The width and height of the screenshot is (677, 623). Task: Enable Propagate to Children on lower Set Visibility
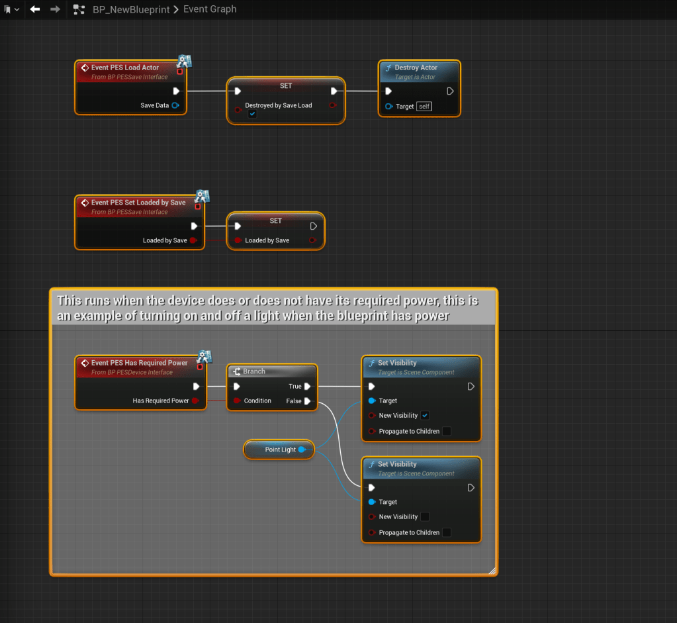[x=447, y=532]
